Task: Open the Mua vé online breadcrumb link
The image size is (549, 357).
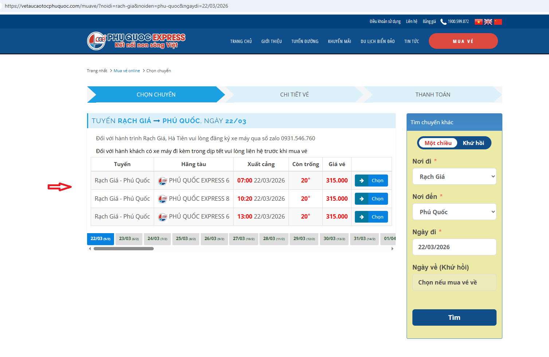Action: click(x=126, y=71)
